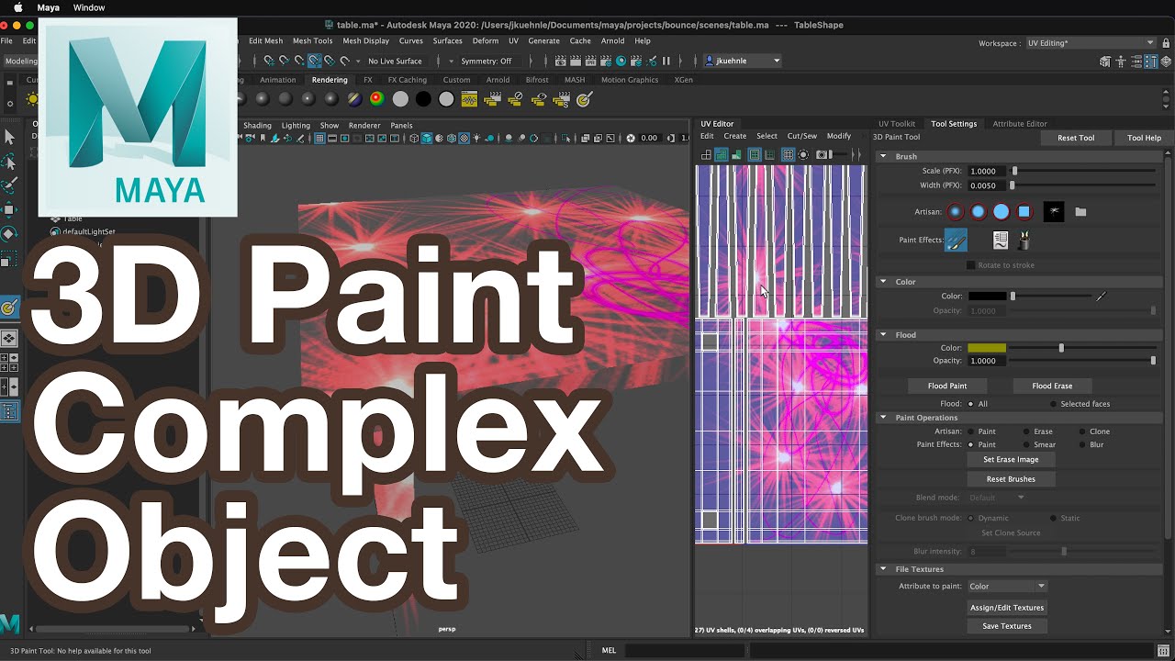Toggle the viewport grid icon

319,139
